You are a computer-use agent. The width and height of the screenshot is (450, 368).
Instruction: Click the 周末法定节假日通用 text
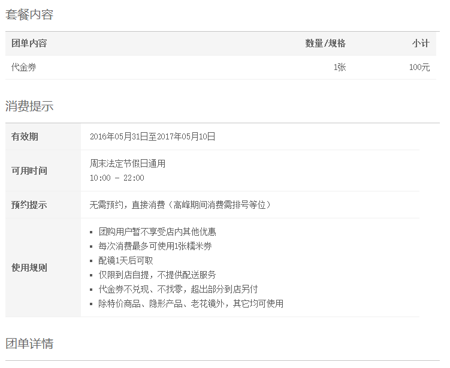pyautogui.click(x=127, y=163)
